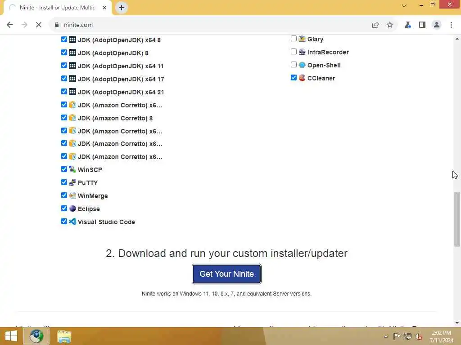Check the Glary checkbox

(294, 39)
